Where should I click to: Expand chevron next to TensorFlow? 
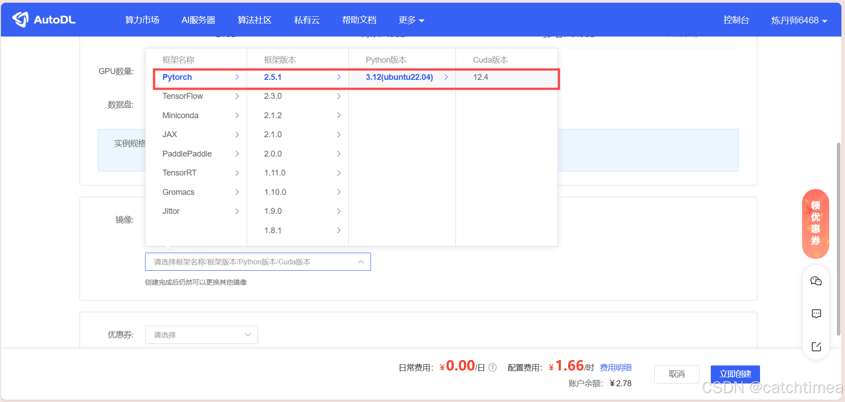coord(237,96)
